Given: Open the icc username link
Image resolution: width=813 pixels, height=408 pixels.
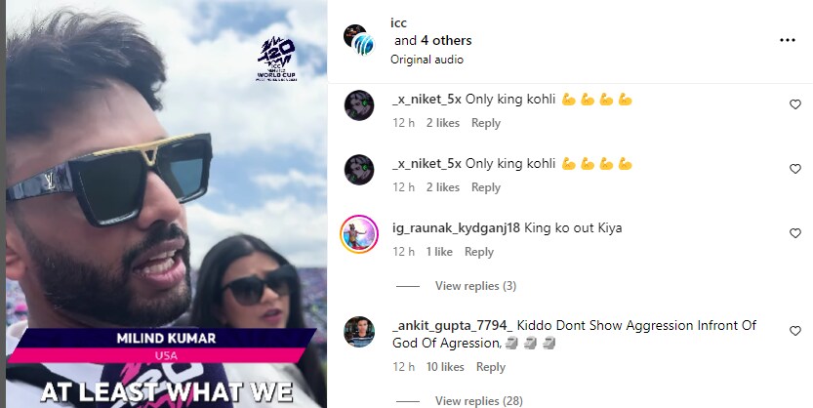Looking at the screenshot, I should [399, 22].
